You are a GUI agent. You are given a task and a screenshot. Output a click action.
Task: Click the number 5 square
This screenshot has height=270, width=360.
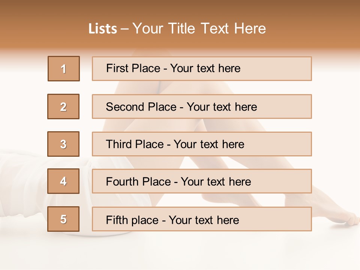click(63, 219)
